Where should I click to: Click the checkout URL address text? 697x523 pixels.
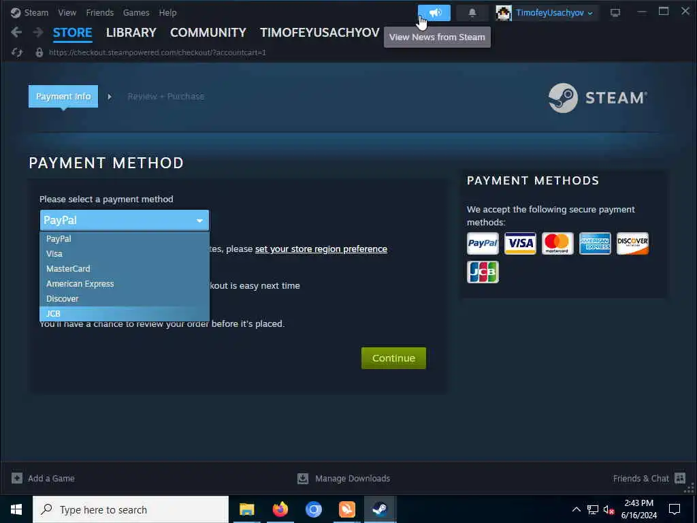pyautogui.click(x=157, y=52)
